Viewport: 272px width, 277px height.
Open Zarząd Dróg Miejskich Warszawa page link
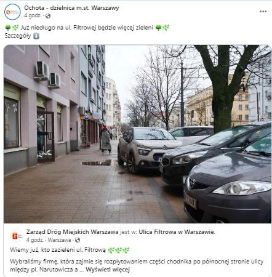pyautogui.click(x=72, y=232)
